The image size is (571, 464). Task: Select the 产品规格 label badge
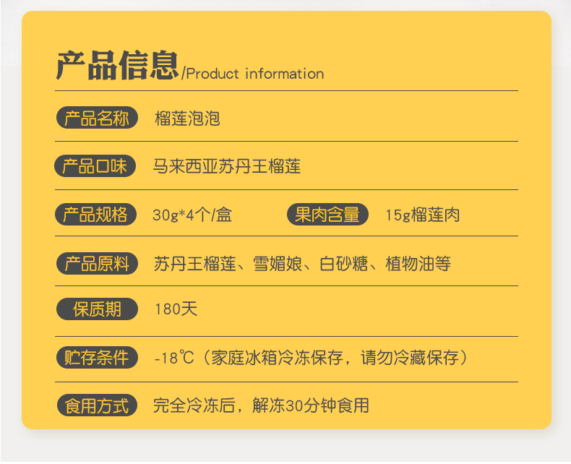pyautogui.click(x=95, y=215)
